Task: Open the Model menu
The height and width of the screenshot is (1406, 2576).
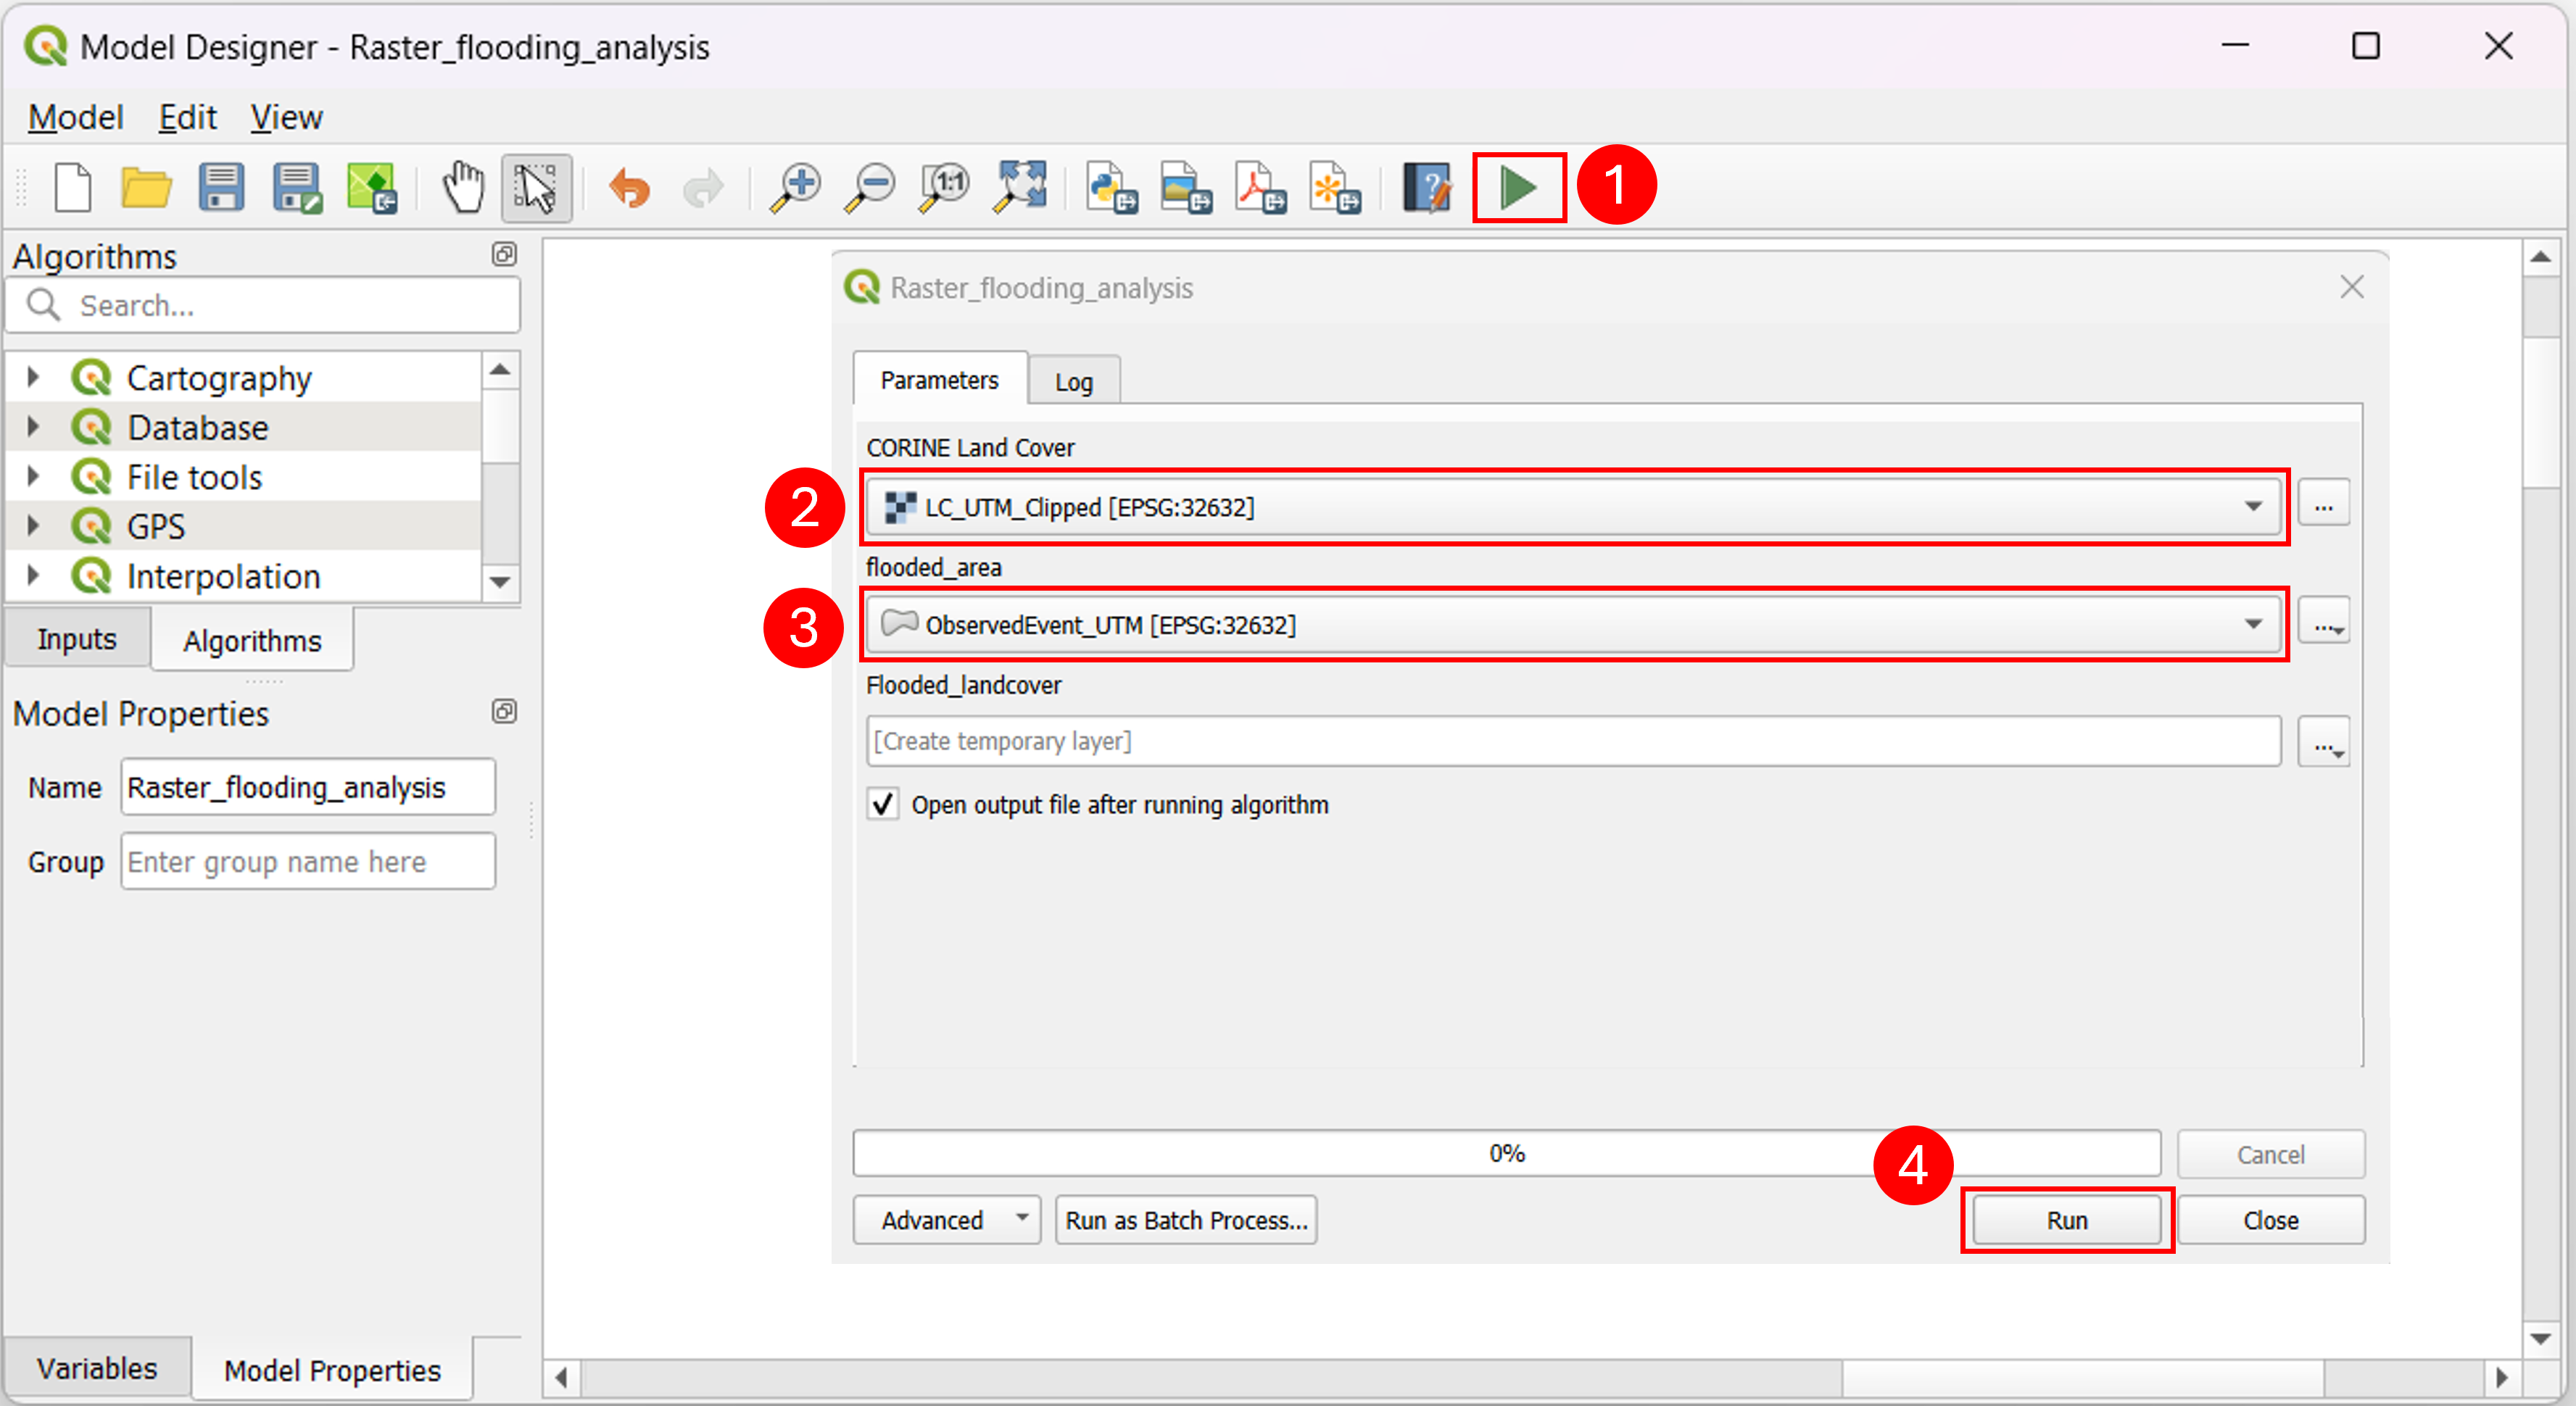Action: pyautogui.click(x=76, y=118)
